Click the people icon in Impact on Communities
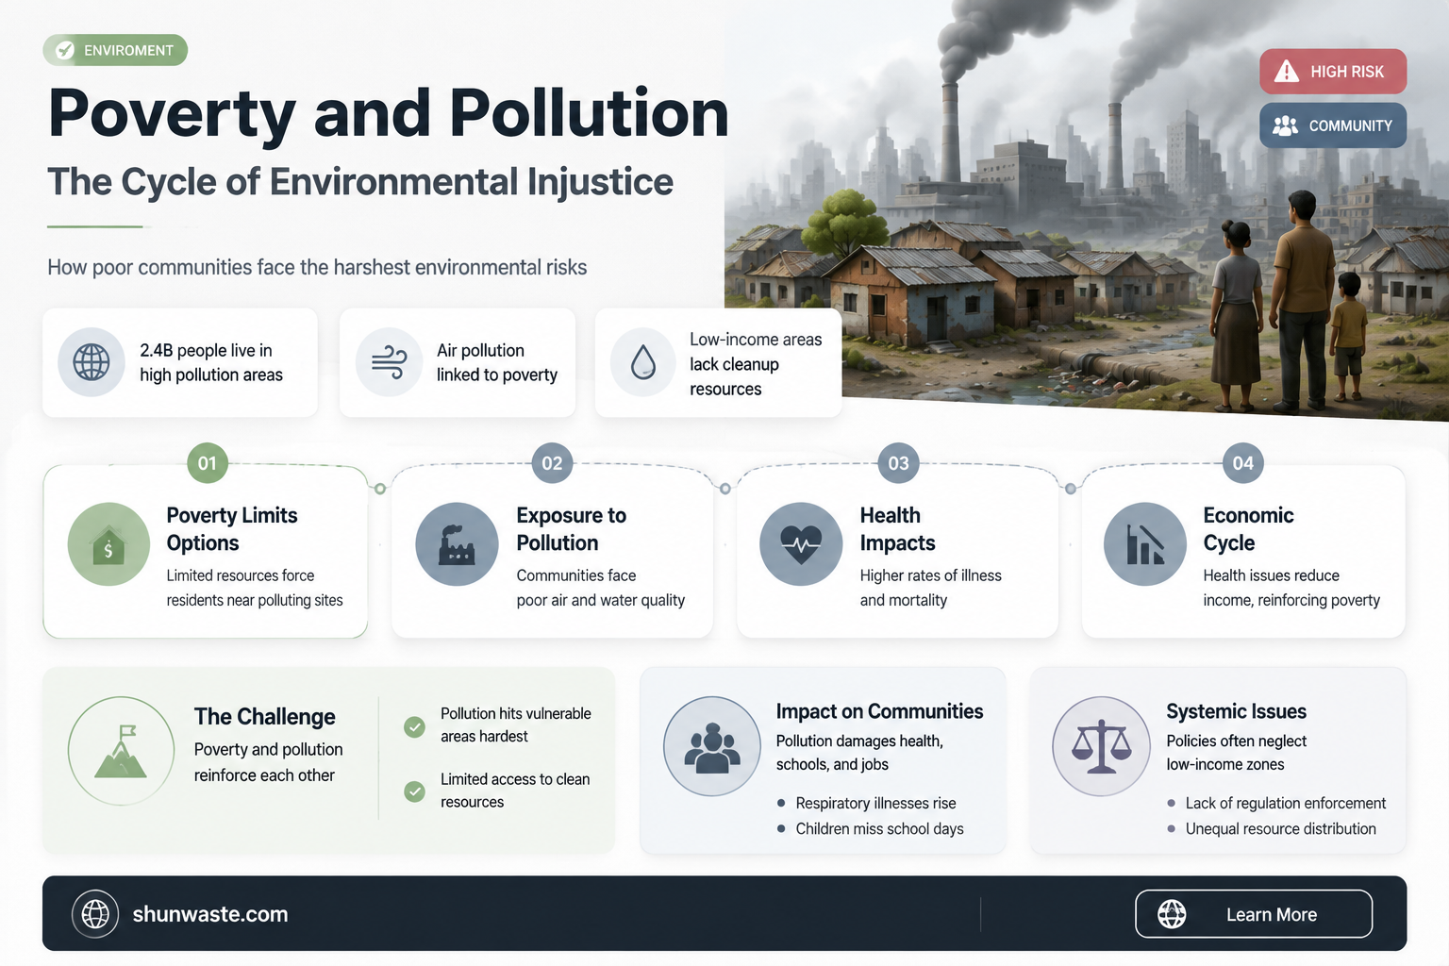The height and width of the screenshot is (966, 1449). tap(712, 746)
